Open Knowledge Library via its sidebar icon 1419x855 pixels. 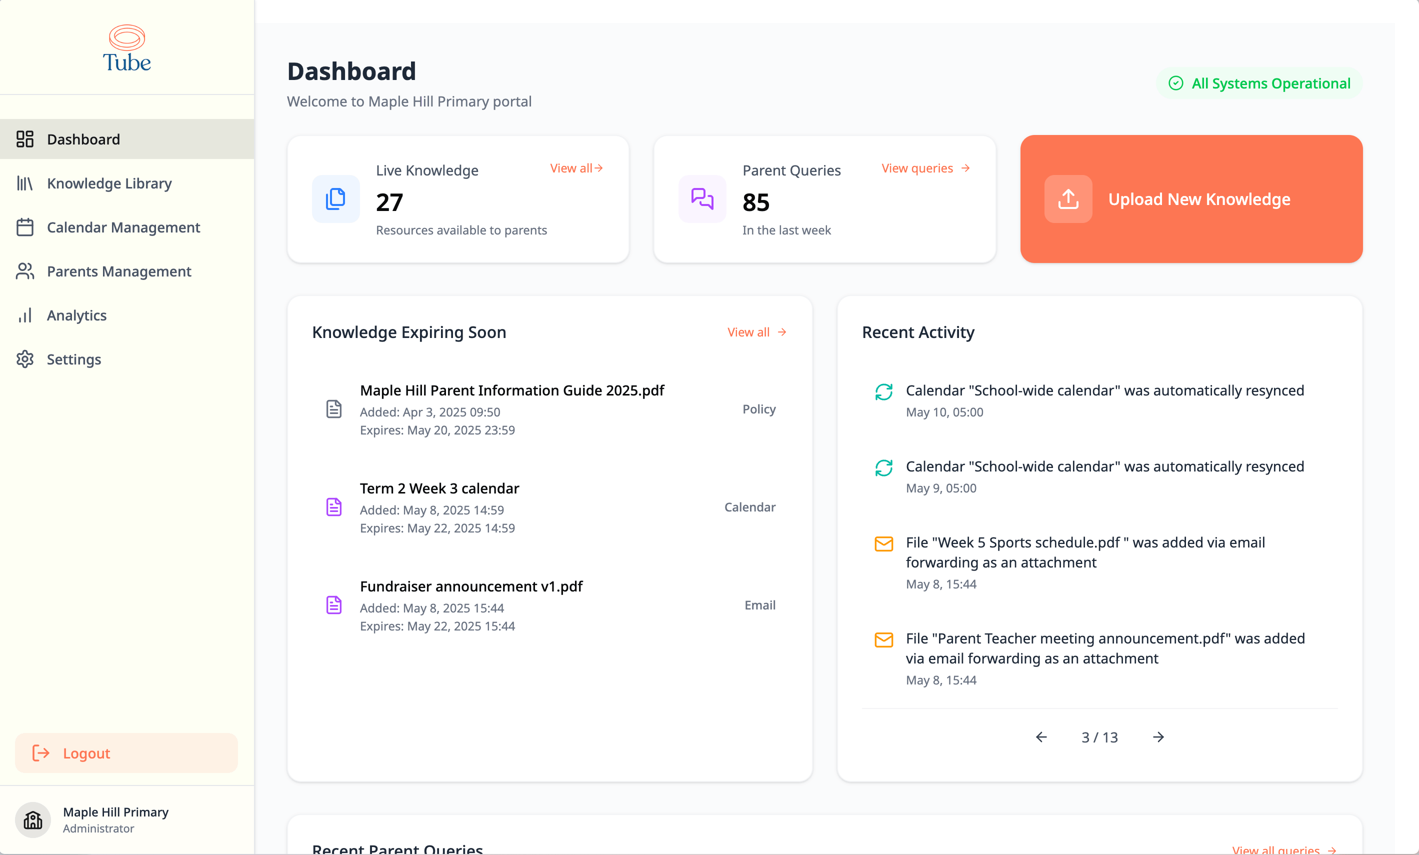pyautogui.click(x=25, y=183)
